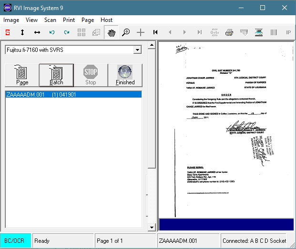Select fit-to-width horizontal arrow tool

37,32
